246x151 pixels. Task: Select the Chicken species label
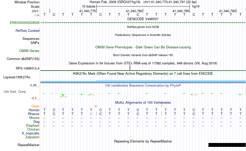tap(33, 129)
